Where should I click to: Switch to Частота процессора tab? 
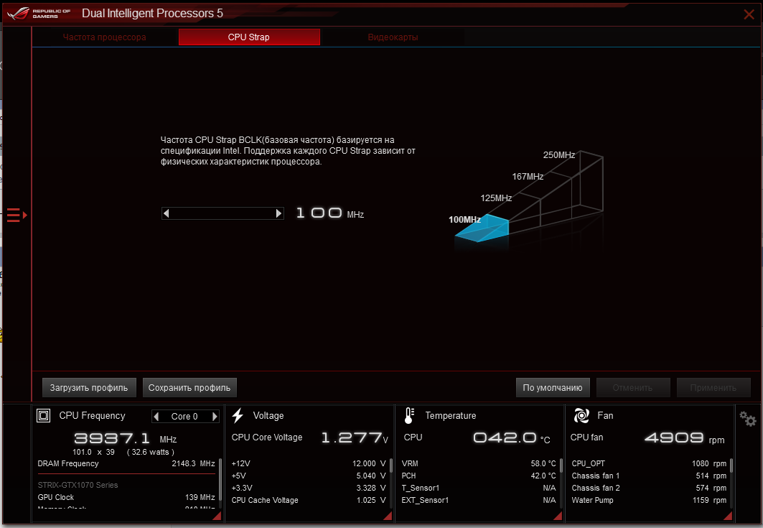[104, 37]
